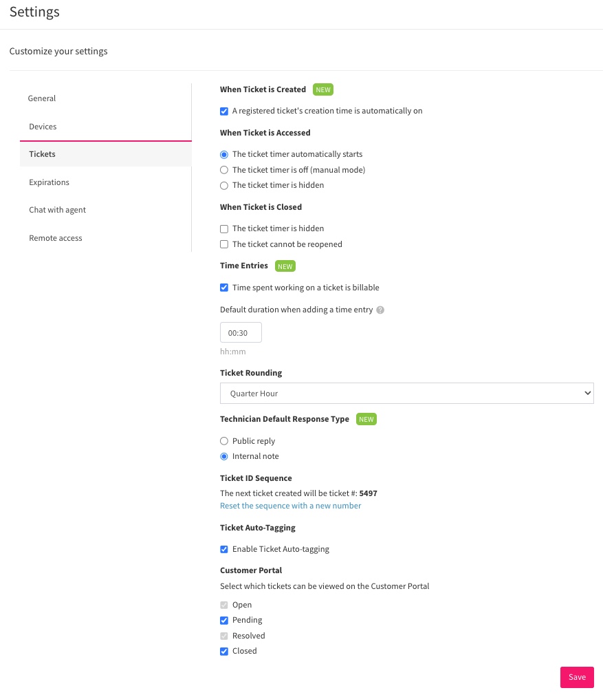This screenshot has width=603, height=697.
Task: Click the 'Ticket ID Sequence' heading
Action: coord(256,478)
